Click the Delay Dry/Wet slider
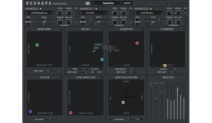The width and height of the screenshot is (212, 123). (x=83, y=72)
